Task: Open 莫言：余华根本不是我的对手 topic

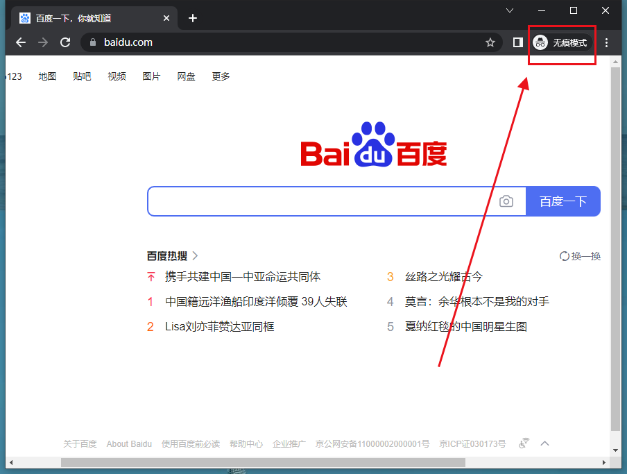Action: coord(477,302)
